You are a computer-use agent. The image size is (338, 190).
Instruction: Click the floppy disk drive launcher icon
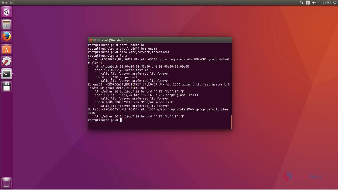(6, 86)
